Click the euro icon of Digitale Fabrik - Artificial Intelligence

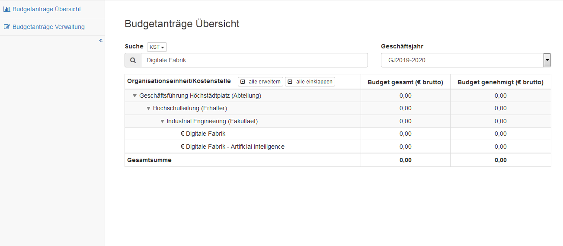point(182,147)
